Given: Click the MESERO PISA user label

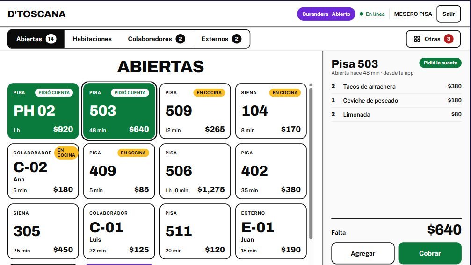Looking at the screenshot, I should 413,14.
